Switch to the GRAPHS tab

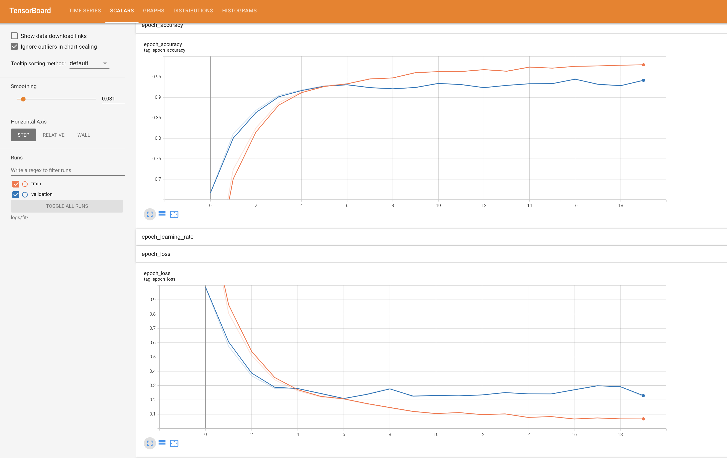click(x=153, y=11)
